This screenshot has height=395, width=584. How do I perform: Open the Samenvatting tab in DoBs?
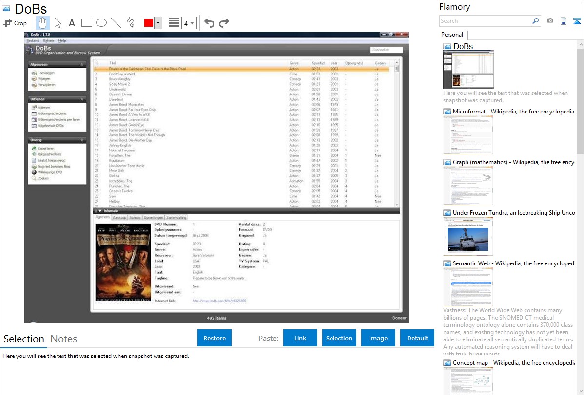tap(176, 217)
